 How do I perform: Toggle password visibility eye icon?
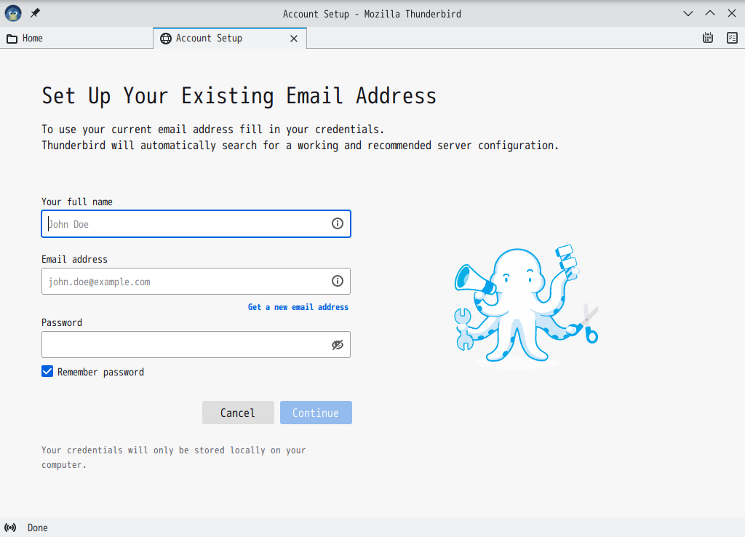point(338,344)
